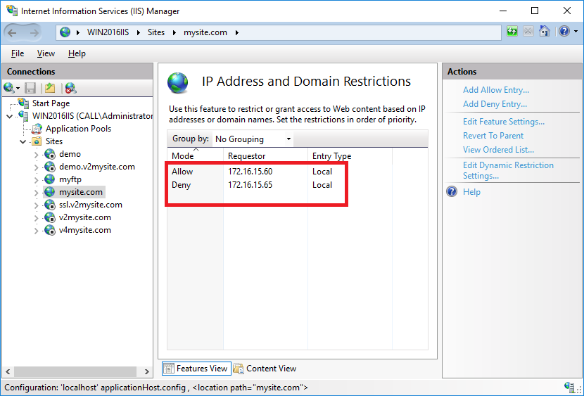Click the Create New Connection globe icon
This screenshot has width=584, height=396.
point(8,88)
